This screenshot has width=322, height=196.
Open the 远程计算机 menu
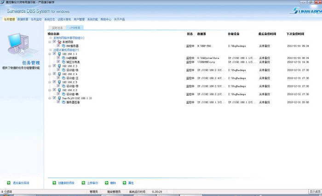click(64, 19)
